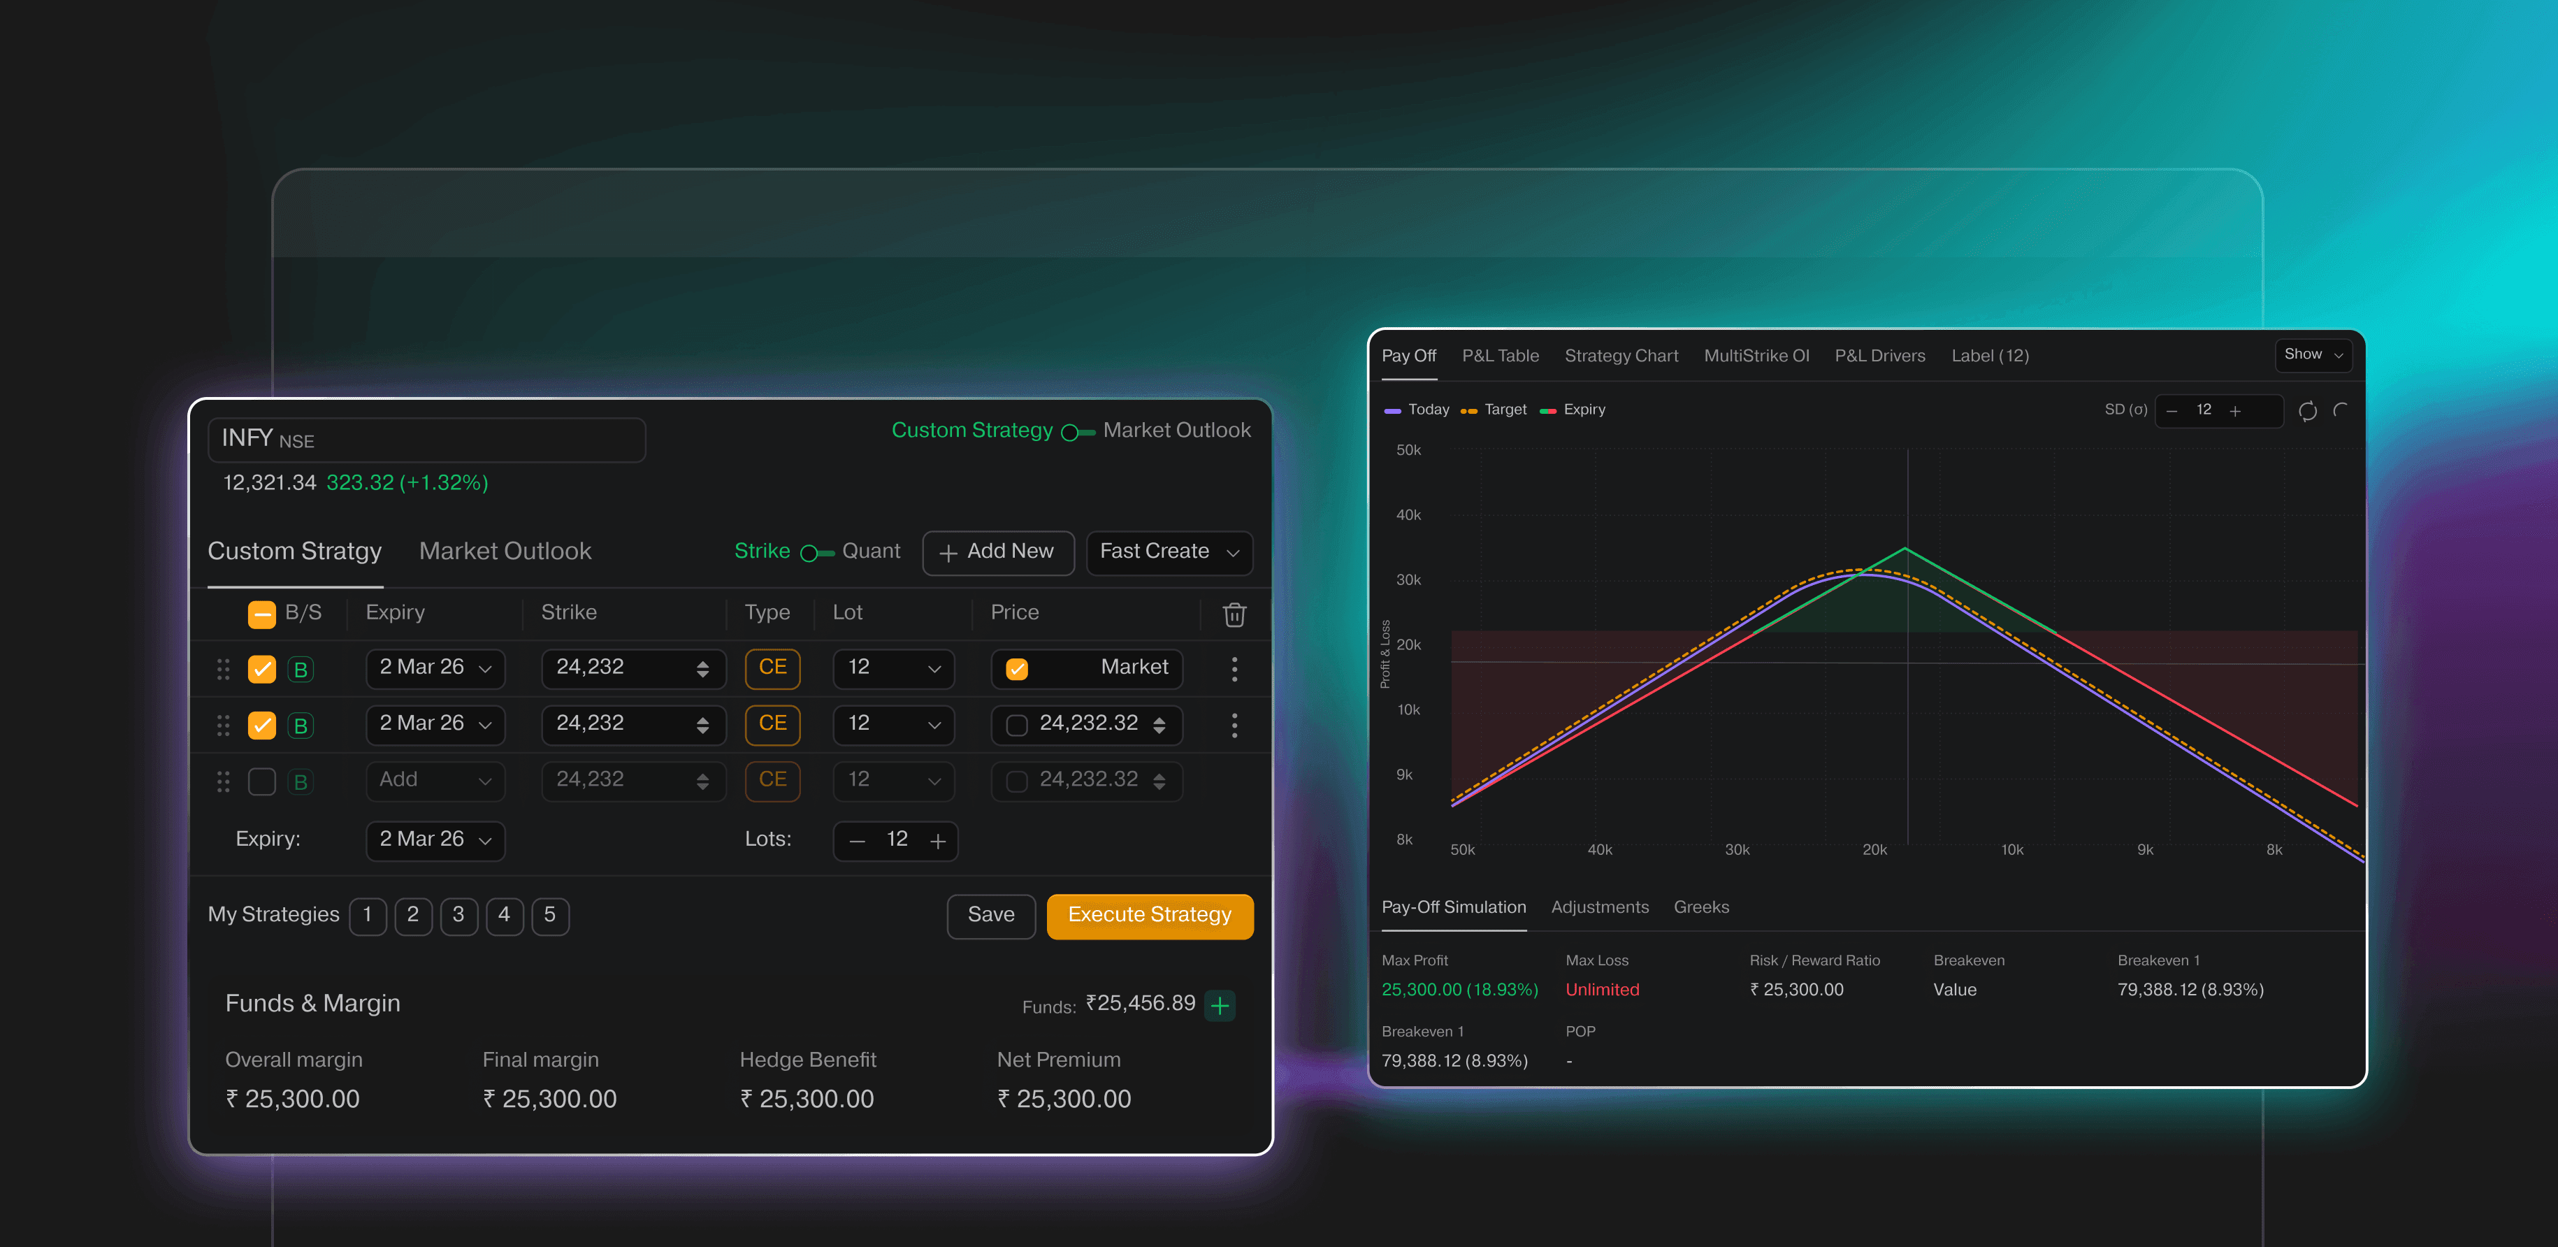The width and height of the screenshot is (2558, 1247).
Task: Open lot dropdown in second row
Action: coord(893,725)
